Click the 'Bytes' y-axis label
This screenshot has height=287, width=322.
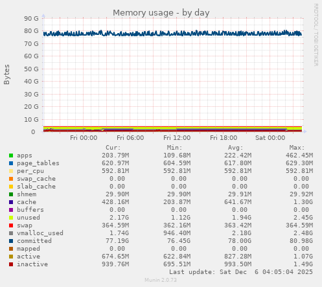(6, 75)
